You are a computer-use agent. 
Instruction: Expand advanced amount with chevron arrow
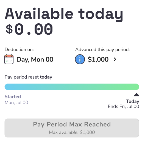[115, 59]
